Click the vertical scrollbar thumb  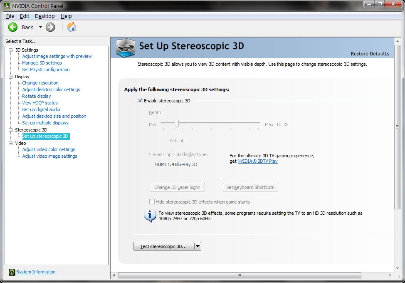tap(397, 127)
